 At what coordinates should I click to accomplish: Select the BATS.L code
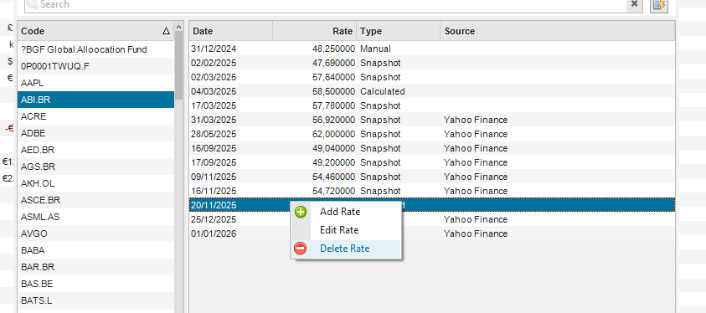coord(95,300)
